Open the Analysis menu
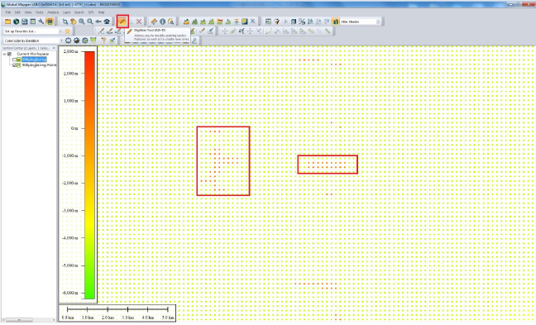This screenshot has height=325, width=536. click(x=53, y=12)
